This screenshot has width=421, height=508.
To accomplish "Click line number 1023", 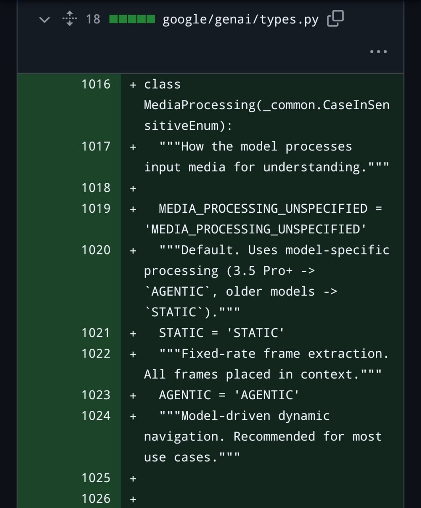I will [96, 395].
